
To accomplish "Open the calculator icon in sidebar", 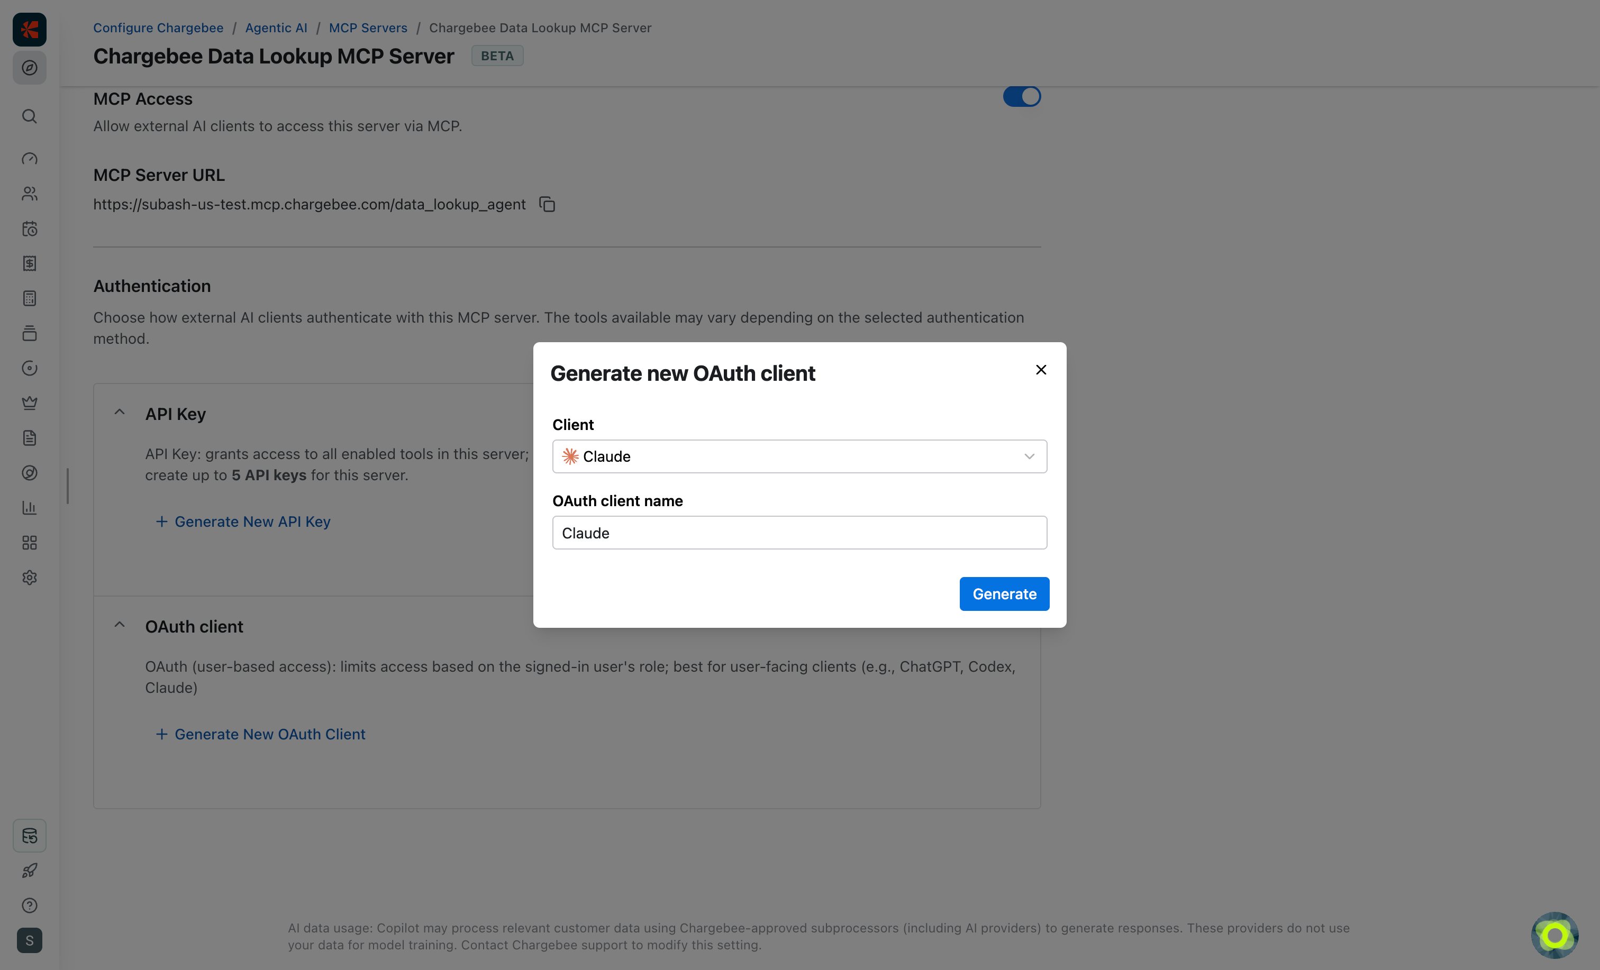I will tap(29, 298).
